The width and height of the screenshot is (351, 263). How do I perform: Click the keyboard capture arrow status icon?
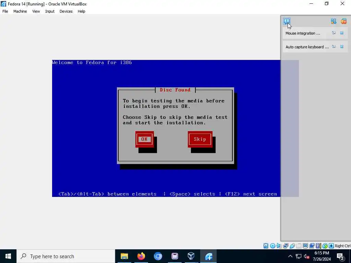(331, 246)
